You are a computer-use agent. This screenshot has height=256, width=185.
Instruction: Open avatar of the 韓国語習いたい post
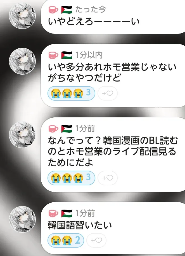22,219
